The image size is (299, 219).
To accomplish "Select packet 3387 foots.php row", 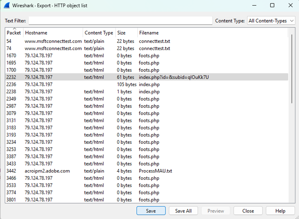I will click(x=146, y=156).
